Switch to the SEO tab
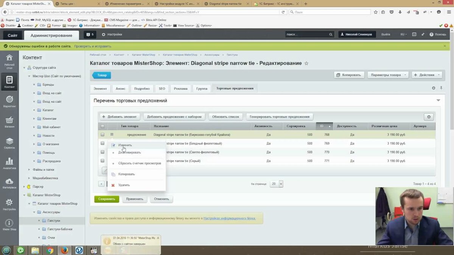This screenshot has width=454, height=255. pyautogui.click(x=162, y=88)
